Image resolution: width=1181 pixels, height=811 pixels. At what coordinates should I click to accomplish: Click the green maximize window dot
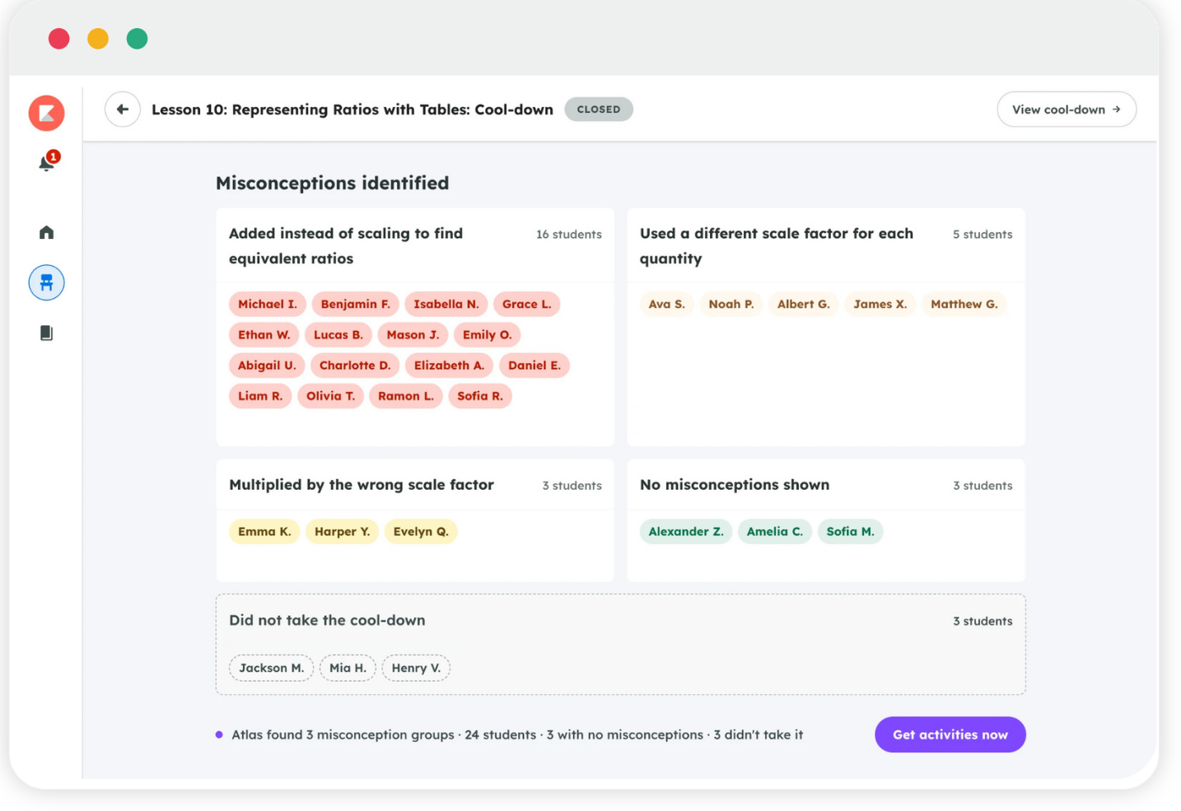(x=137, y=39)
